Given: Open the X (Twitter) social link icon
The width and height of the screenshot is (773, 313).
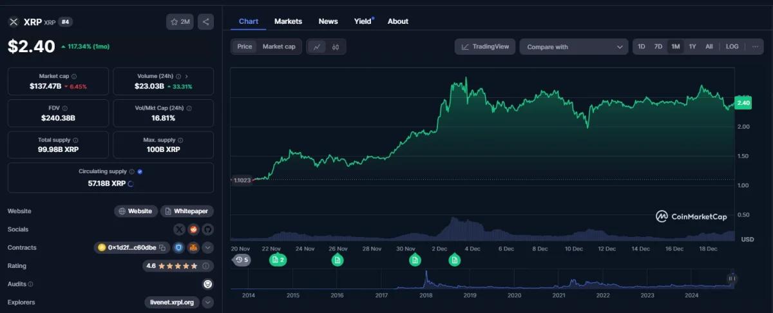Looking at the screenshot, I should 180,229.
